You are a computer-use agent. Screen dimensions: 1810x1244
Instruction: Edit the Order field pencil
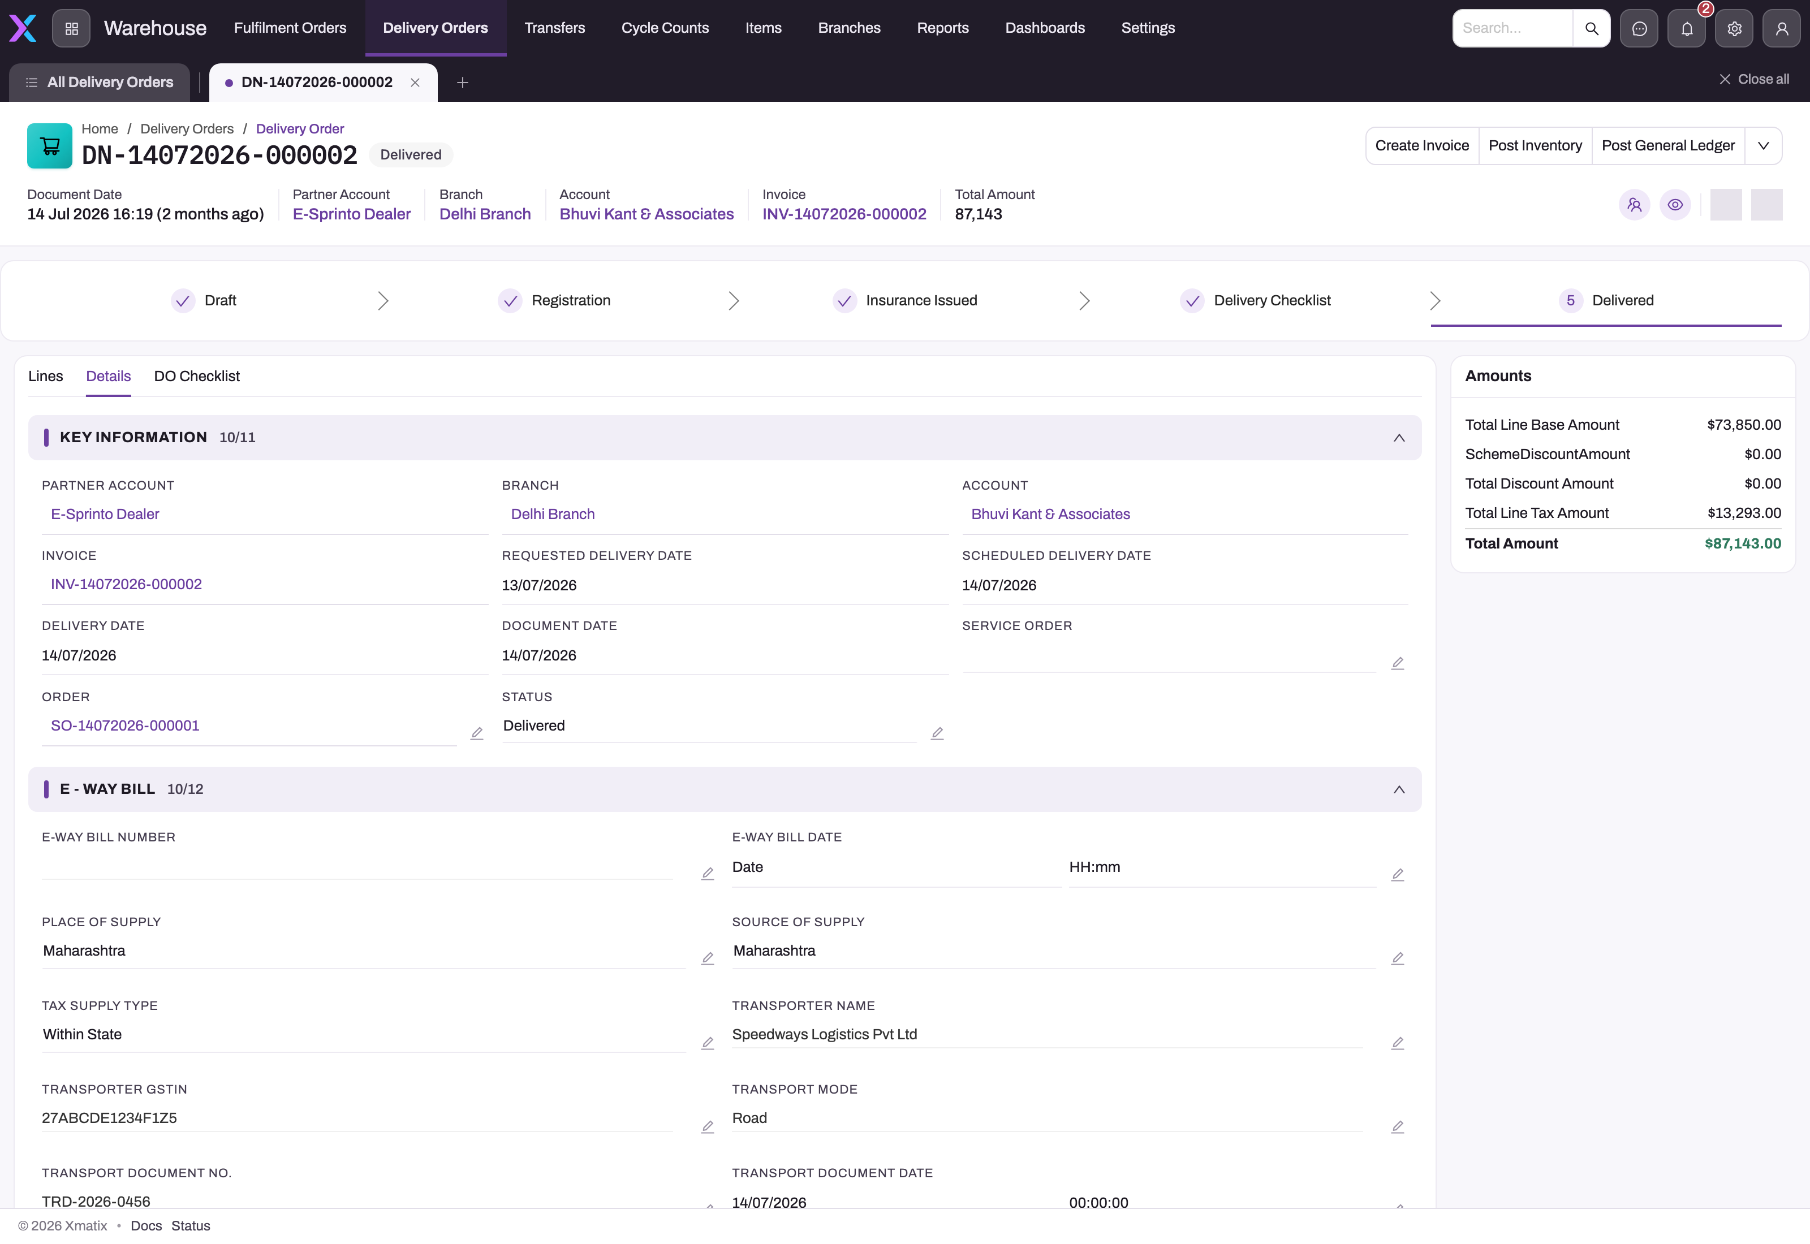click(x=476, y=733)
